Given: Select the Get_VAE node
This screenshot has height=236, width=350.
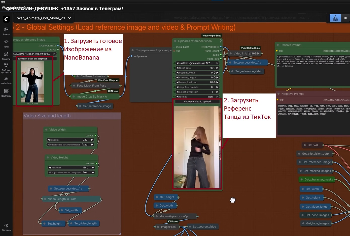Looking at the screenshot, I should (x=313, y=145).
